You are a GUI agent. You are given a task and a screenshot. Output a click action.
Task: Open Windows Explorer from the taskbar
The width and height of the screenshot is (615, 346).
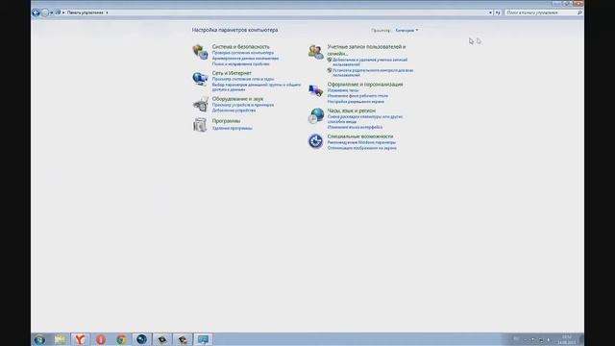click(60, 339)
